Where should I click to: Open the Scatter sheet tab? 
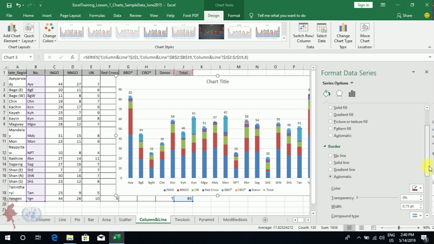click(125, 220)
